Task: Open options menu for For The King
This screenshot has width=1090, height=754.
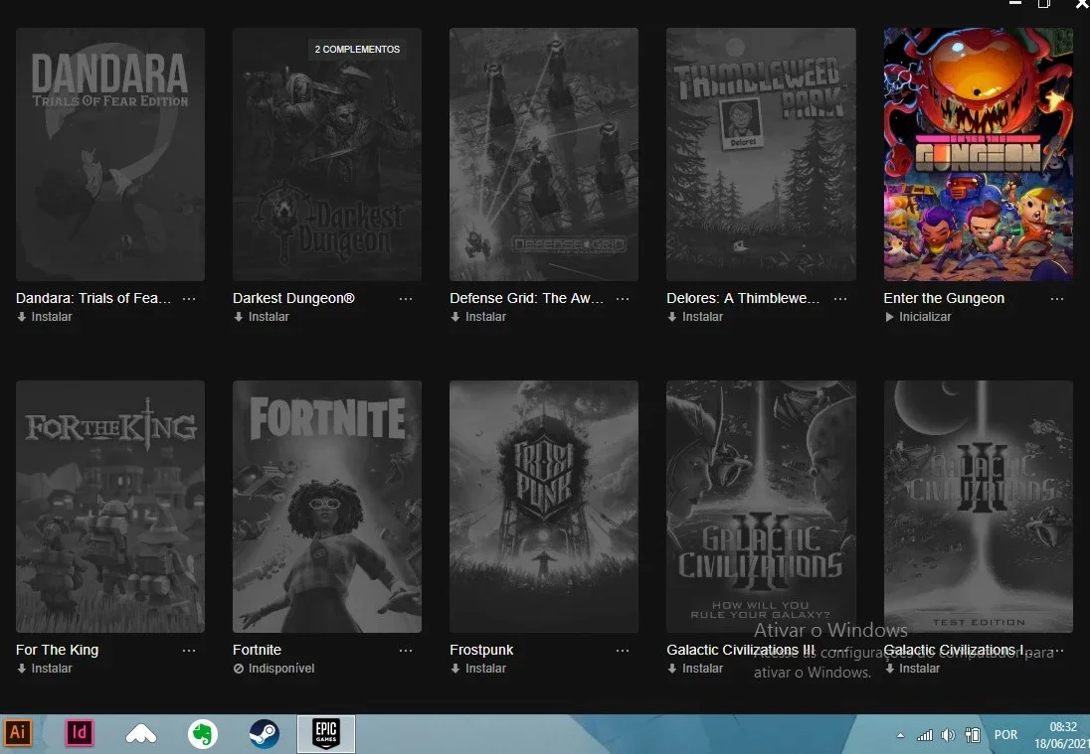Action: (189, 651)
